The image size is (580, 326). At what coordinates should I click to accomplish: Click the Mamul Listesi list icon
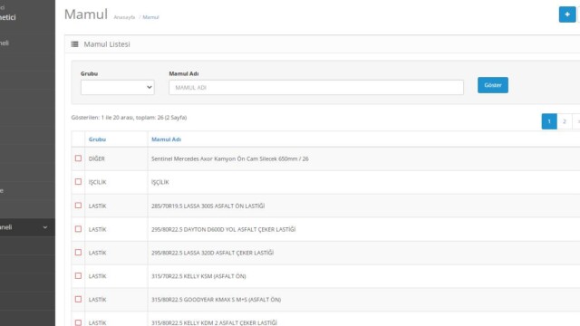pos(74,44)
